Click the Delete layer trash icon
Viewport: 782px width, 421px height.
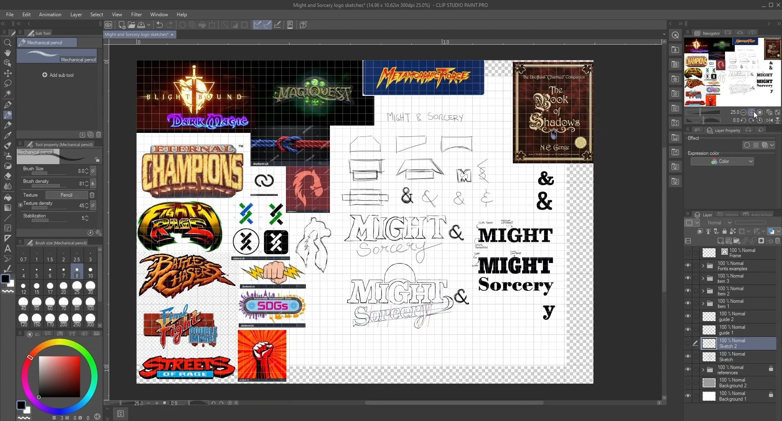(778, 241)
